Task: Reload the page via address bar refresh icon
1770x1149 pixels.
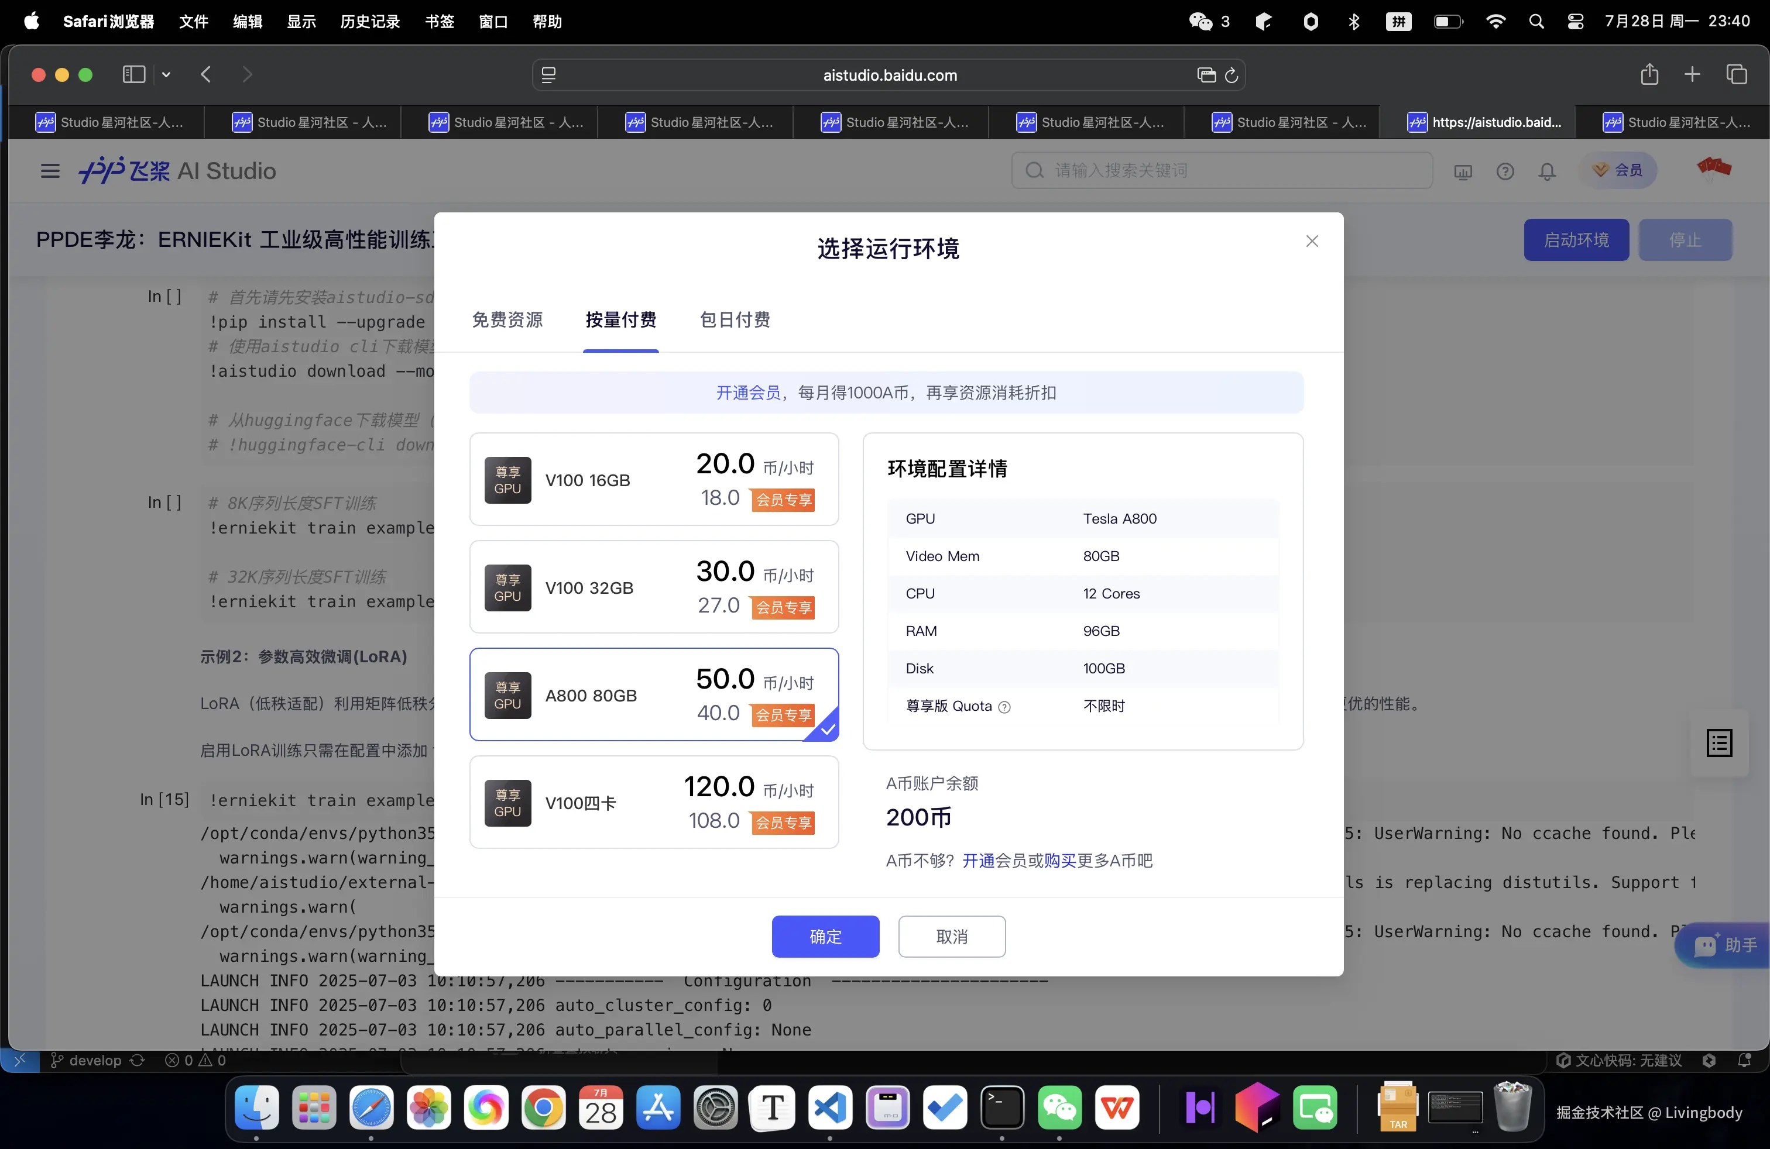Action: tap(1232, 75)
